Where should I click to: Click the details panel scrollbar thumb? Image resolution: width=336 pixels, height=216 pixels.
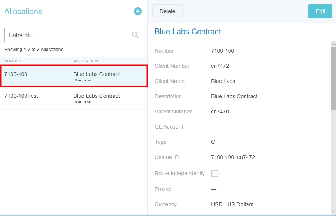point(333,78)
